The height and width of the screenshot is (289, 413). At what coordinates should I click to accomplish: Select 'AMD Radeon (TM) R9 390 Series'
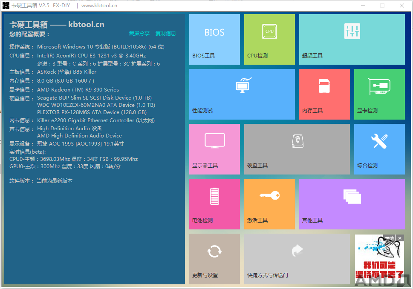78,90
